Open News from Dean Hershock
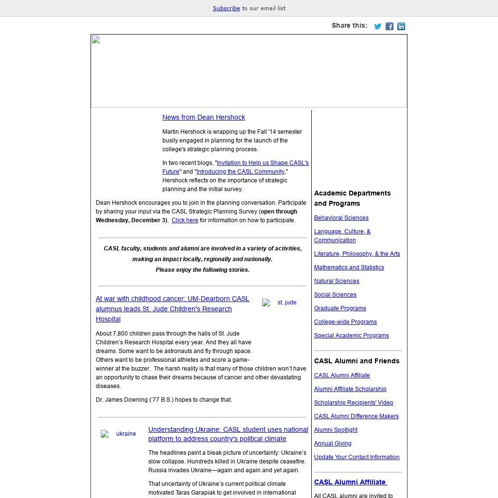 [x=203, y=117]
